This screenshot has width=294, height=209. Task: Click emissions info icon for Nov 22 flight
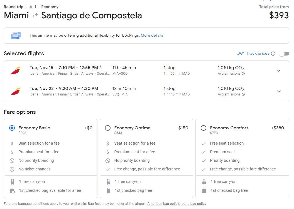pos(243,94)
